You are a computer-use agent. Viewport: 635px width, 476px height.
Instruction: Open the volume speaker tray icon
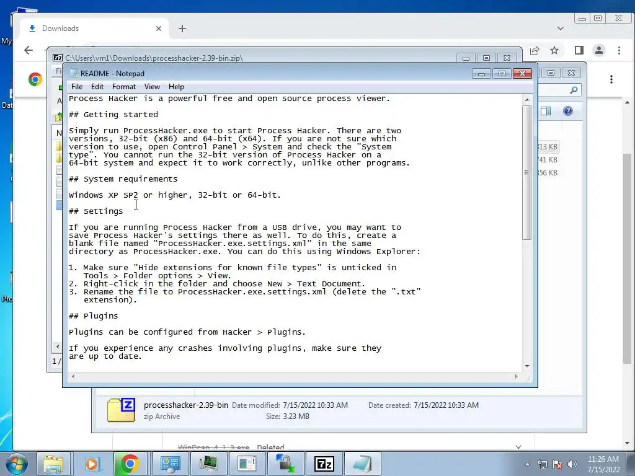[572, 464]
